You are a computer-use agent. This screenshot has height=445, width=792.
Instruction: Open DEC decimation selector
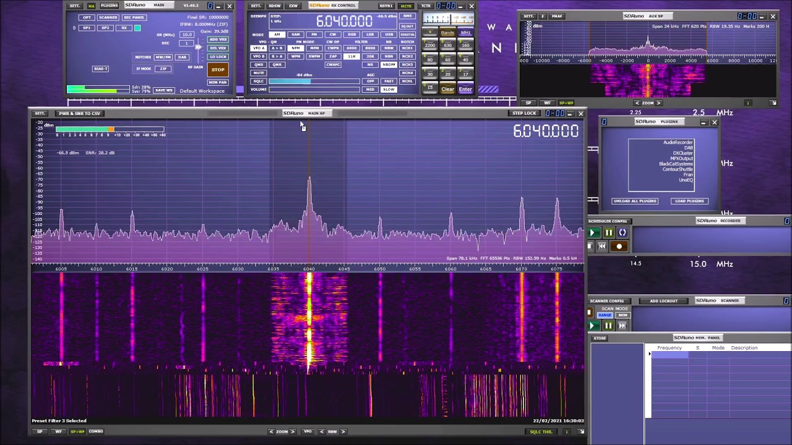(186, 43)
